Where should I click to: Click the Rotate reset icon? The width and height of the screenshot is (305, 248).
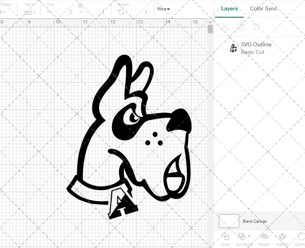pyautogui.click(x=121, y=12)
